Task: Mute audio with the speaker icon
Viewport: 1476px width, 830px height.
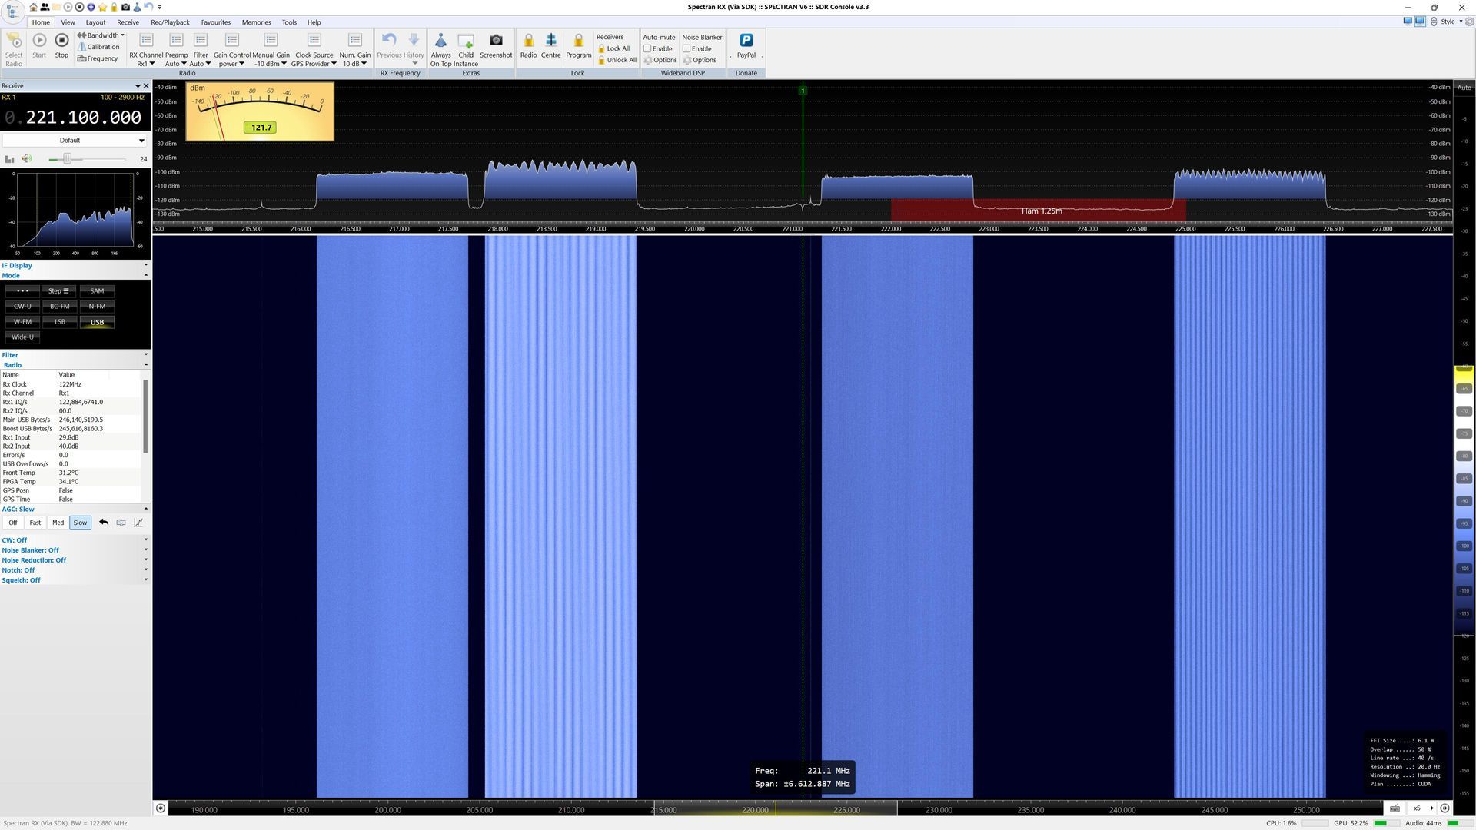Action: 27,159
